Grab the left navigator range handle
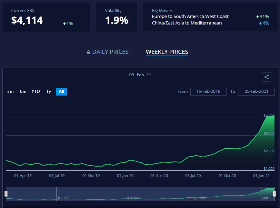Screen dimensions: 280x208 click(6, 194)
